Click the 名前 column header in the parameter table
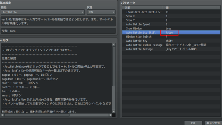This screenshot has height=125, width=222. pos(143,8)
